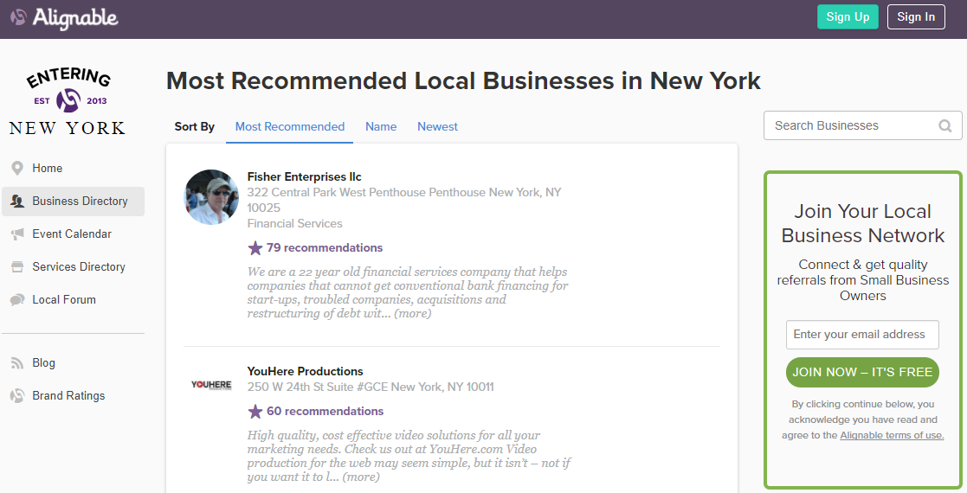Click Join Now – It's Free button
Screen dimensions: 967x493
[x=862, y=372]
